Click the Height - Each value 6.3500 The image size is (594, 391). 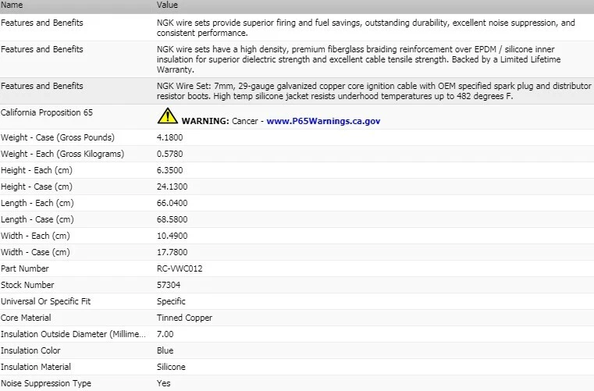click(x=169, y=170)
